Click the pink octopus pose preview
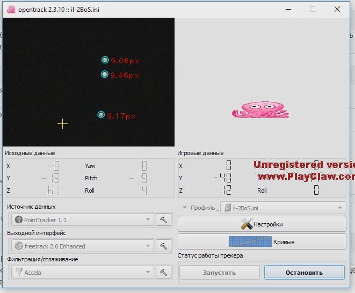This screenshot has width=355, height=293. pos(260,109)
